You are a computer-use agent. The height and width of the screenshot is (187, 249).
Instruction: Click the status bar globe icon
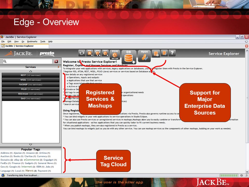click(3, 175)
